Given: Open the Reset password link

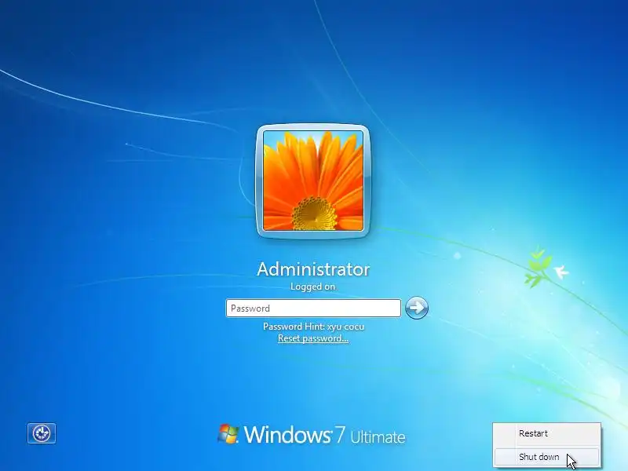Looking at the screenshot, I should point(313,338).
